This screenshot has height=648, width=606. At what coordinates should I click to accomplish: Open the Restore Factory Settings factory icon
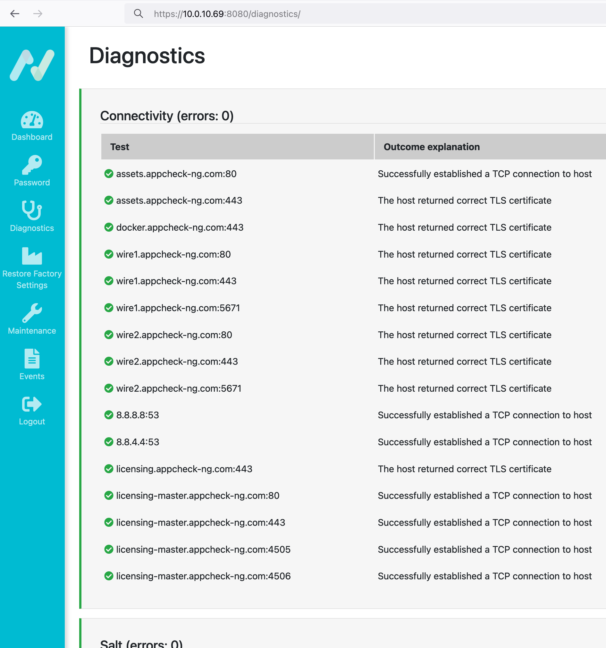point(32,256)
